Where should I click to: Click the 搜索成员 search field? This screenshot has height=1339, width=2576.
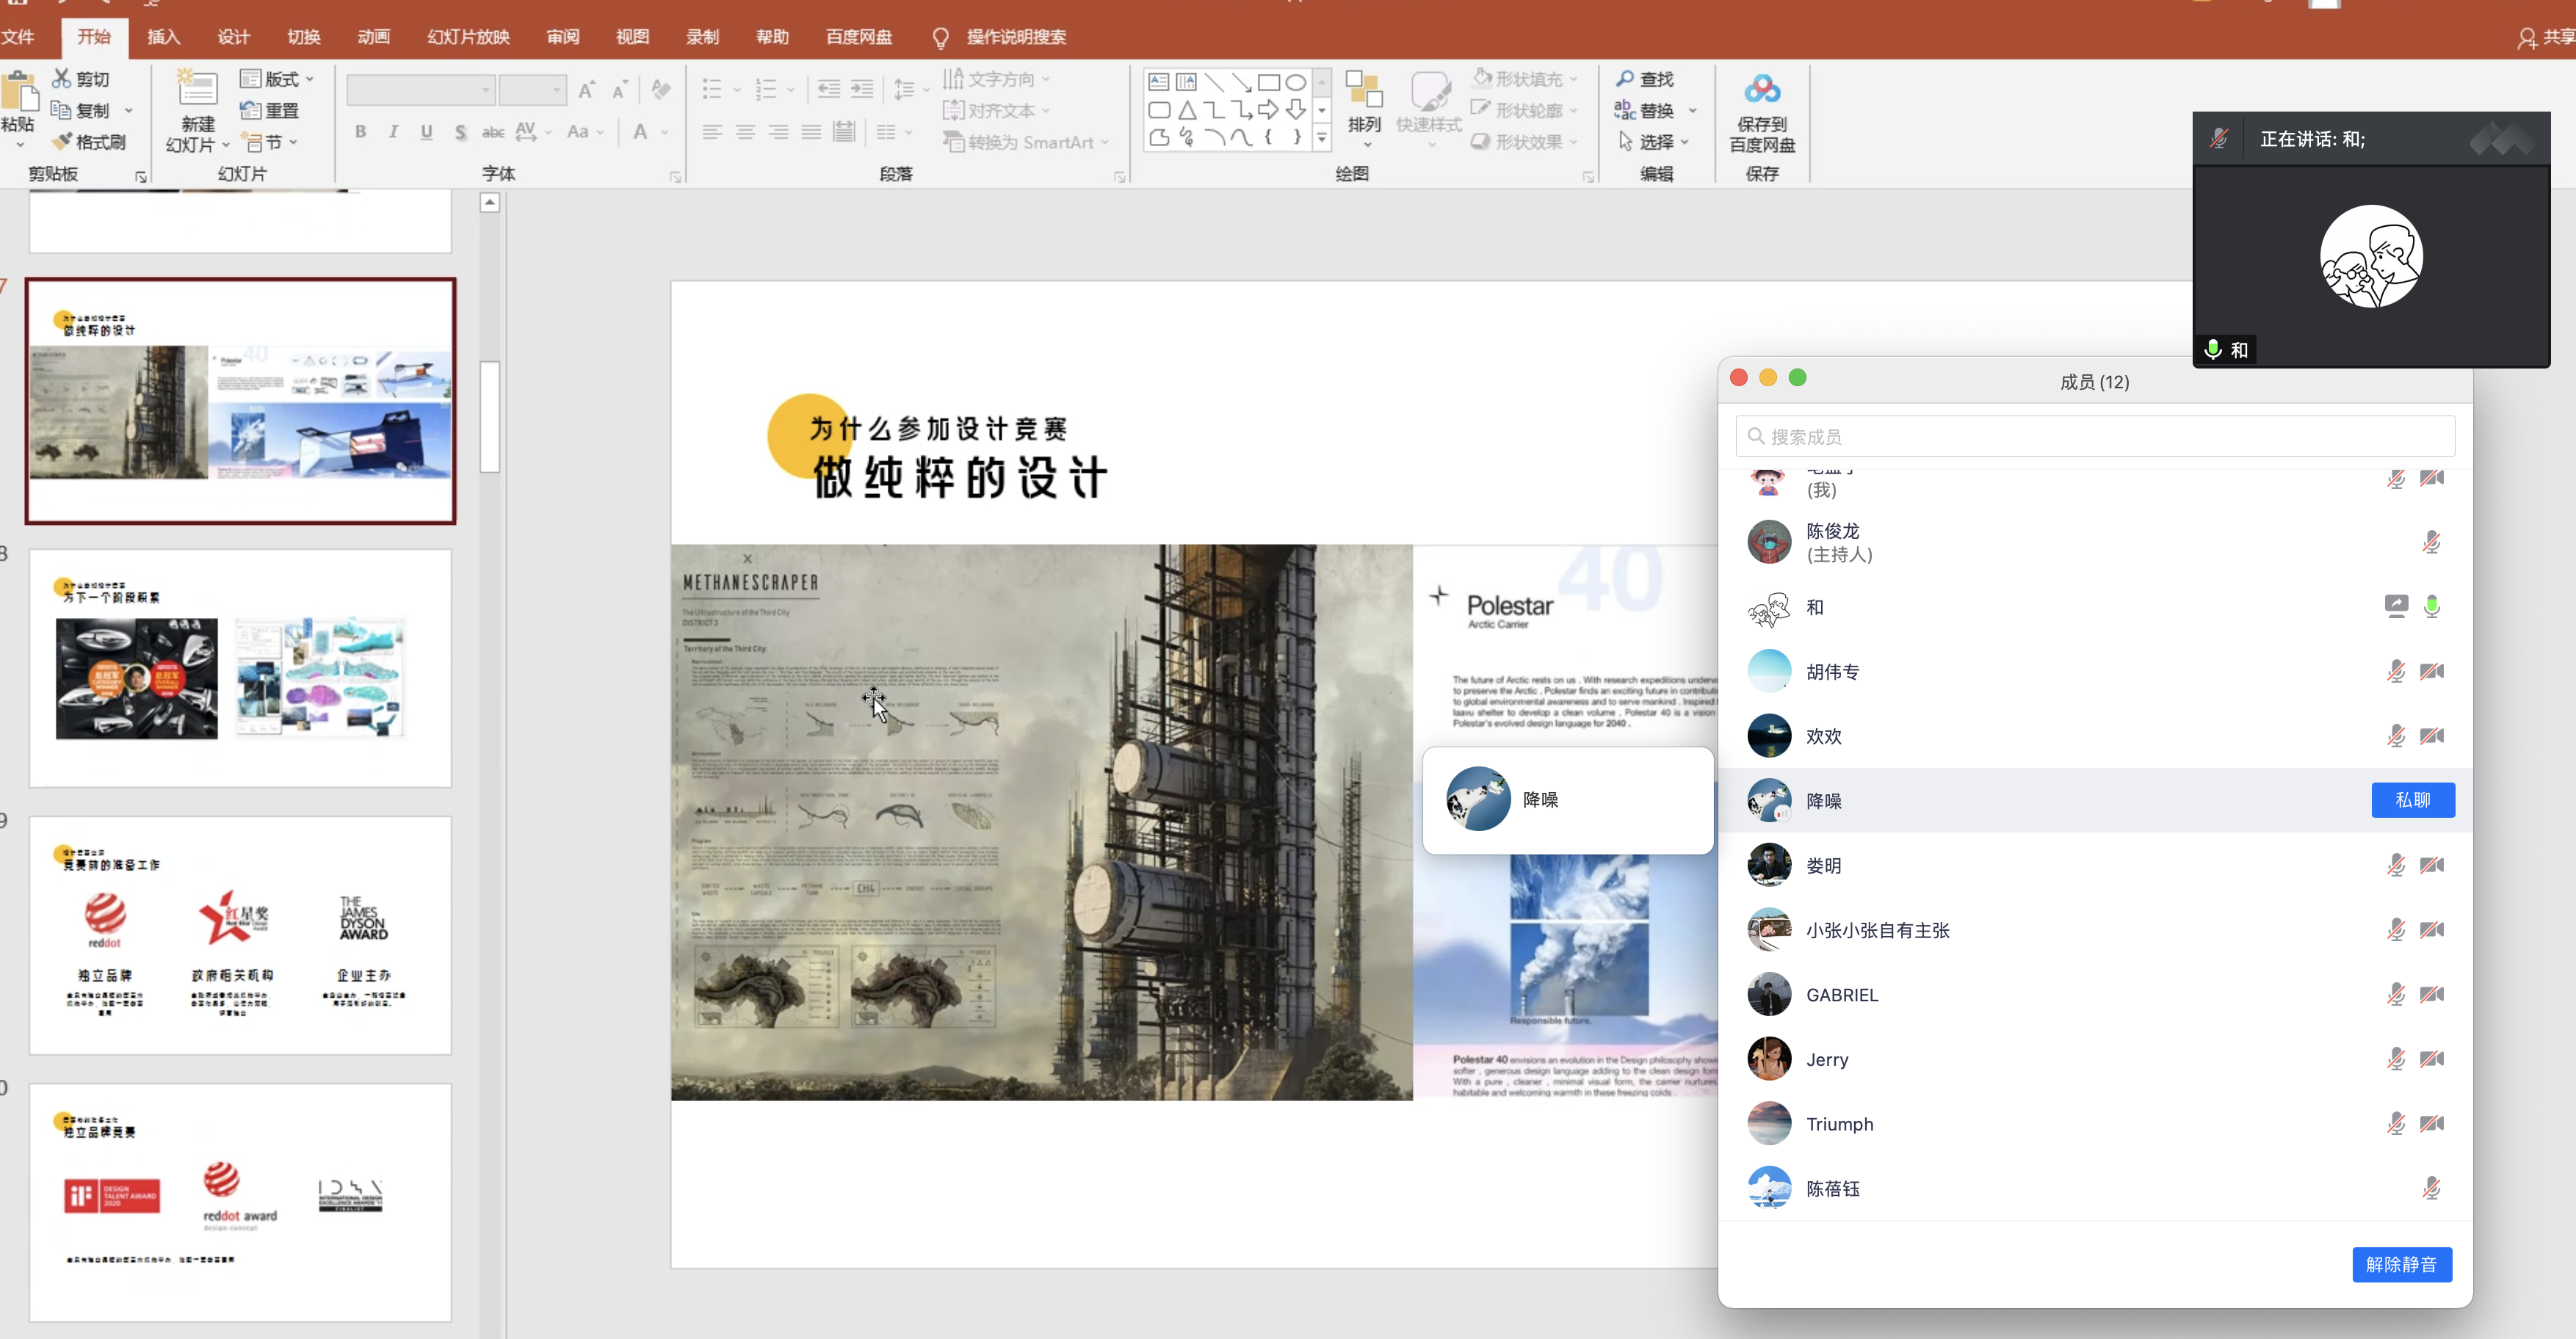[x=2094, y=436]
